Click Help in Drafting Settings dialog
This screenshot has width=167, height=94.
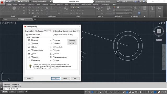pos(75,79)
